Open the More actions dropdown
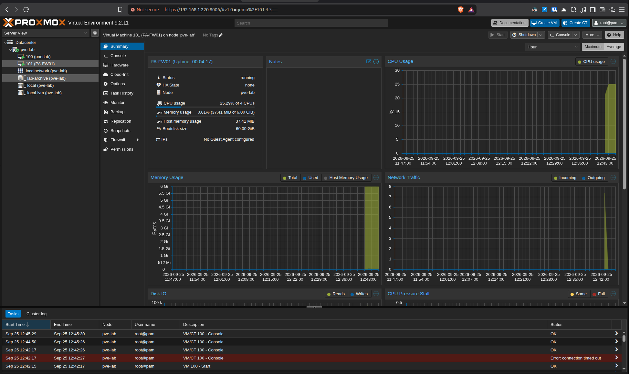The image size is (629, 374). coord(592,35)
